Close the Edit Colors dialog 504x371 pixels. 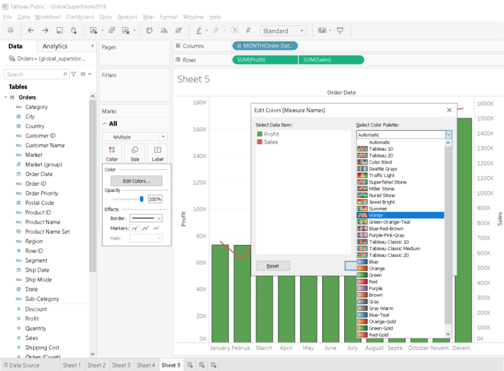click(449, 110)
